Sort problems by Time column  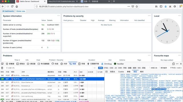[x=17, y=60]
